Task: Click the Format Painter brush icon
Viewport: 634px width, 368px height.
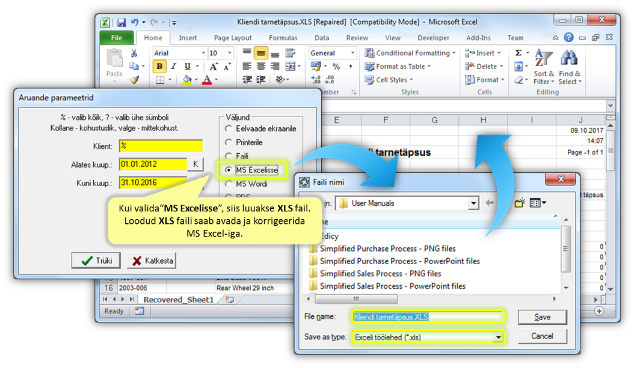Action: [x=134, y=80]
